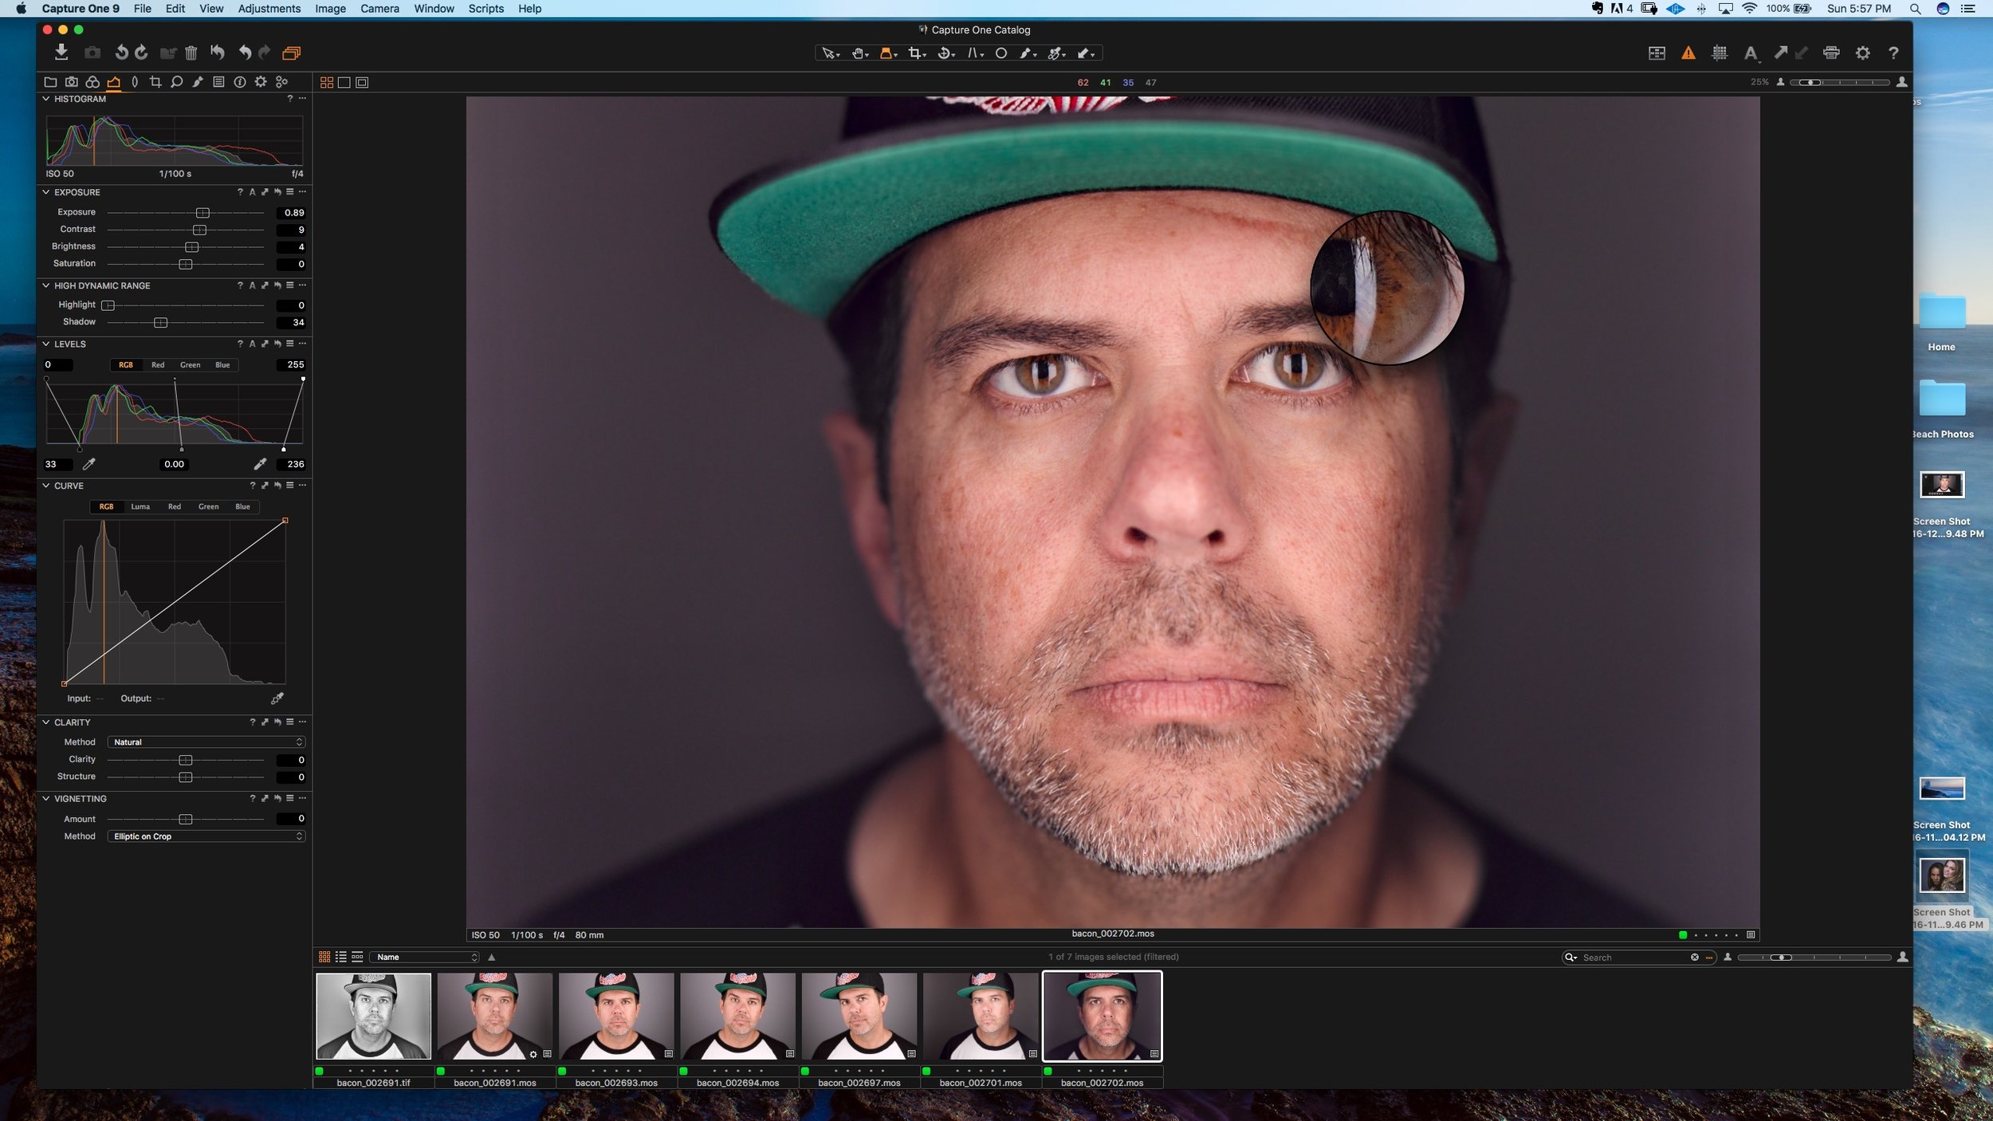Open the Camera menu

pyautogui.click(x=379, y=9)
